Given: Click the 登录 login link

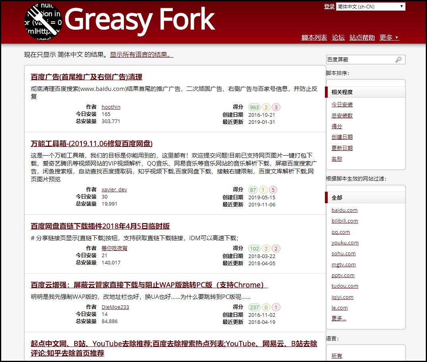Looking at the screenshot, I should [x=329, y=6].
